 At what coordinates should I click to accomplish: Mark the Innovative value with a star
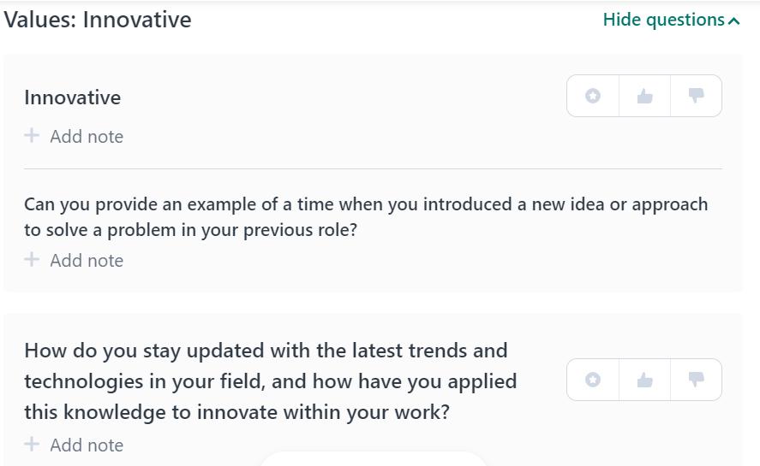point(593,96)
